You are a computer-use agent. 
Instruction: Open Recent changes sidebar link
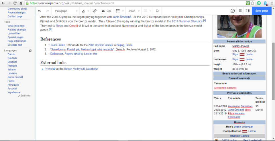point(17,13)
